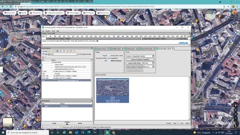
Task: Click the filter funnel icon in Event Browser
Action: click(x=43, y=54)
